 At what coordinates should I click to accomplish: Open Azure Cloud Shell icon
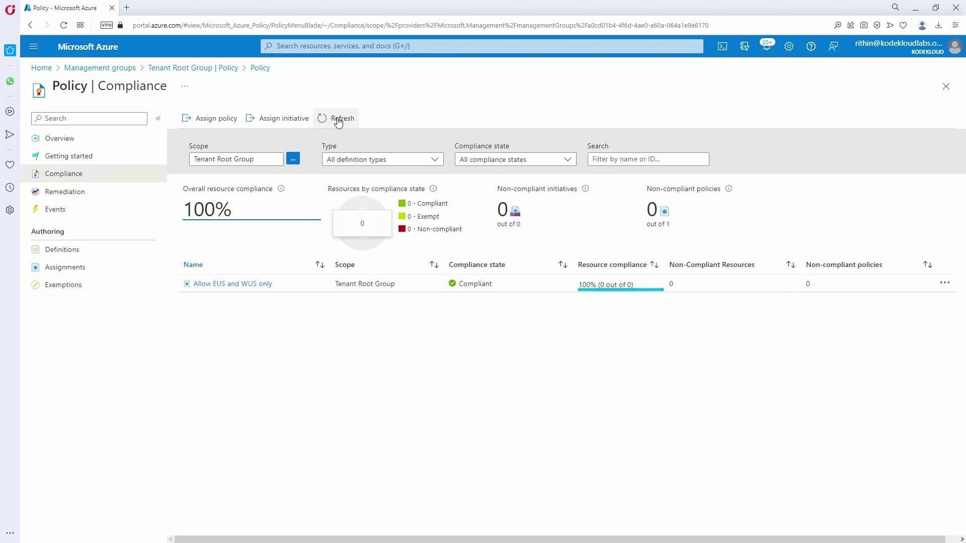722,46
